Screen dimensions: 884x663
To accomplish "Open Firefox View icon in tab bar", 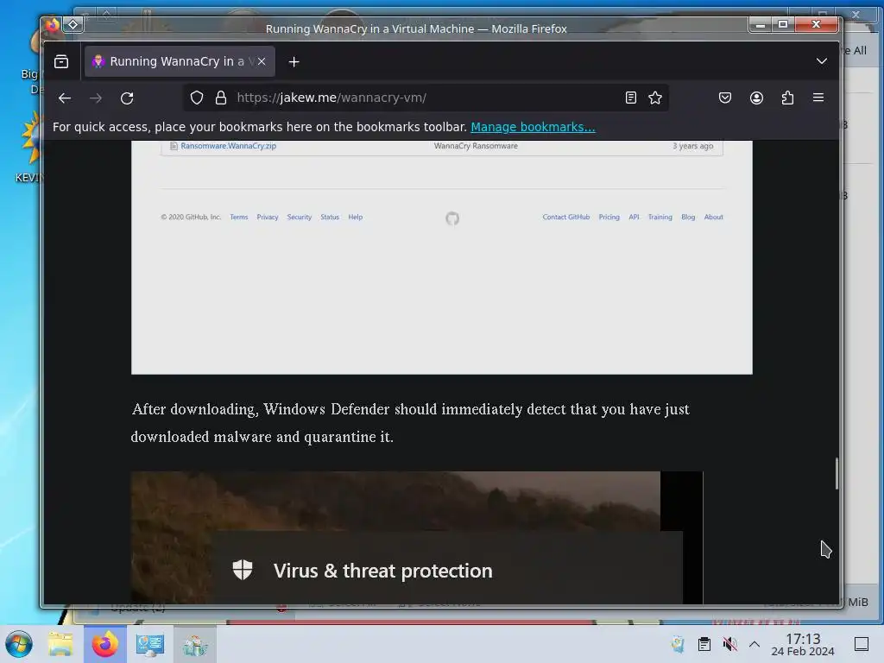I will (61, 61).
